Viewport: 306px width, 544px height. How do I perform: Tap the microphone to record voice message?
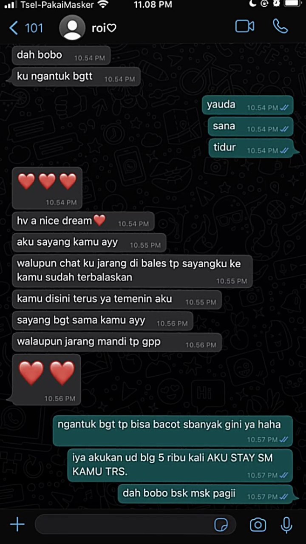[x=287, y=525]
